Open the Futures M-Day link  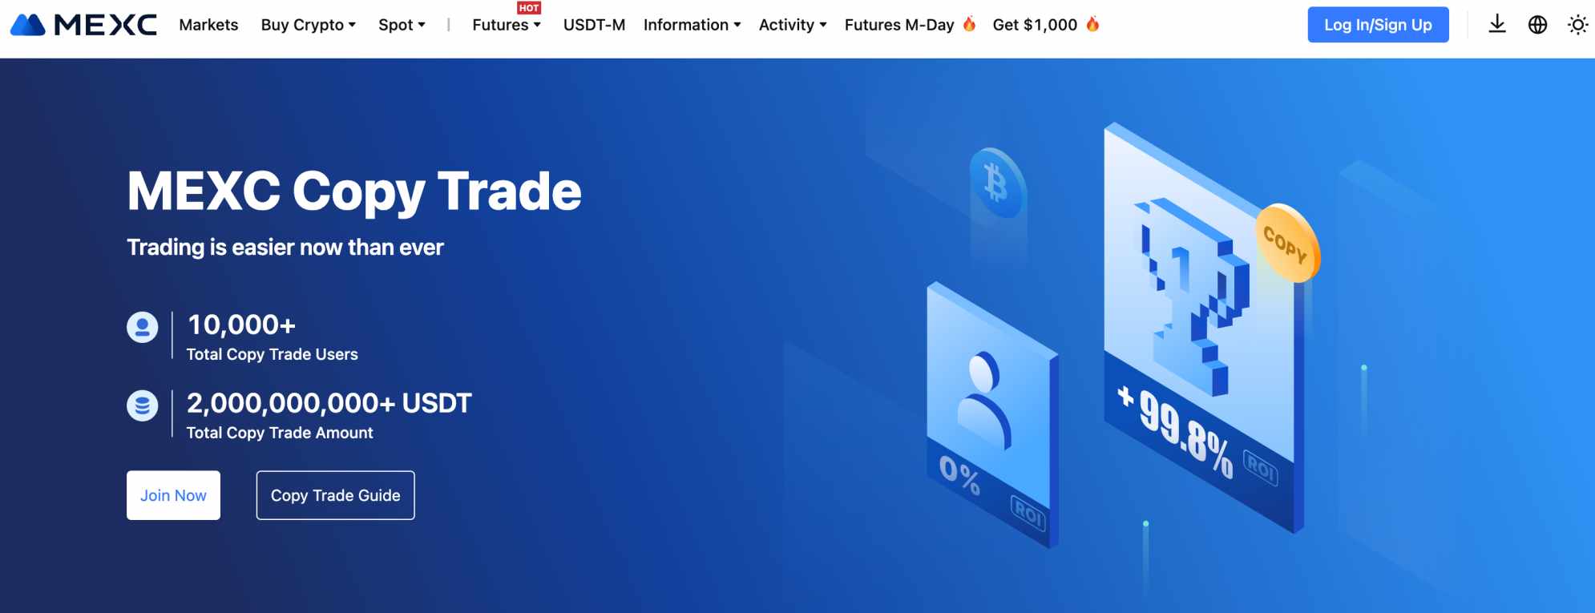coord(899,25)
